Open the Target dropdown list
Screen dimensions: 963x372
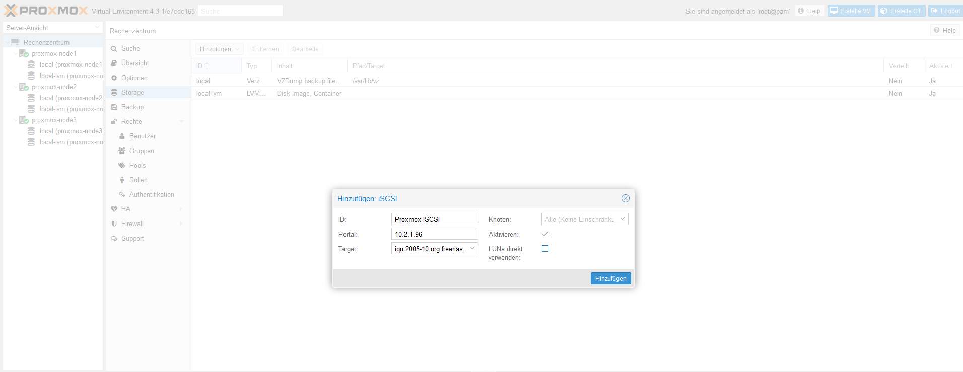click(x=472, y=248)
